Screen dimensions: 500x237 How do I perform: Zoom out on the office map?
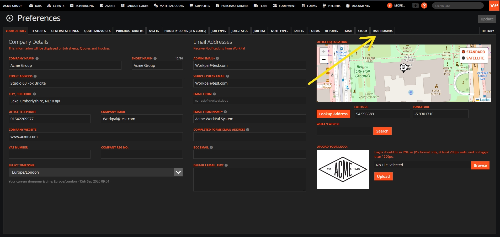[x=324, y=59]
